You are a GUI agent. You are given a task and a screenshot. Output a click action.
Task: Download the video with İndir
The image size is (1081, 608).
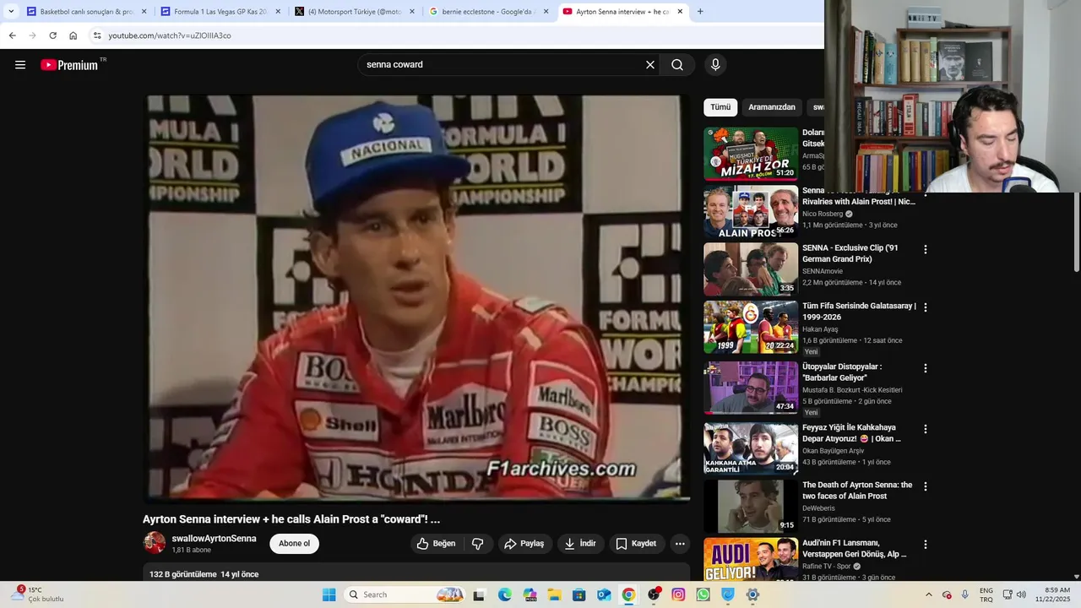(x=580, y=544)
